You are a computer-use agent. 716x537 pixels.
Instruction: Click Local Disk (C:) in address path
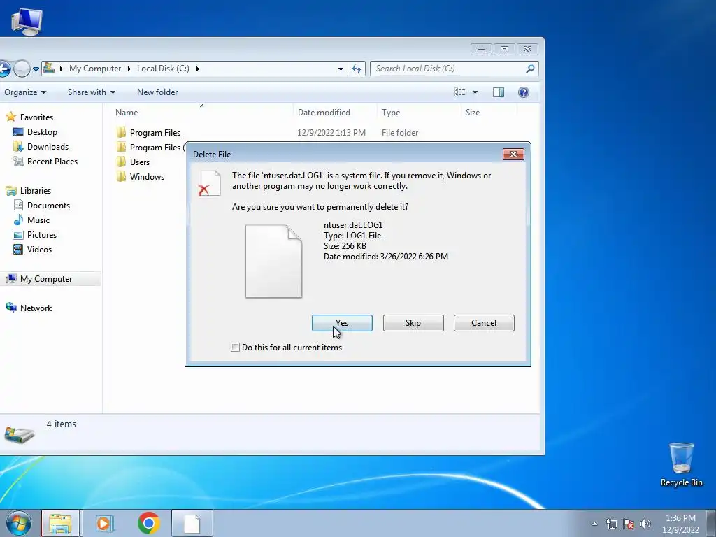(163, 69)
